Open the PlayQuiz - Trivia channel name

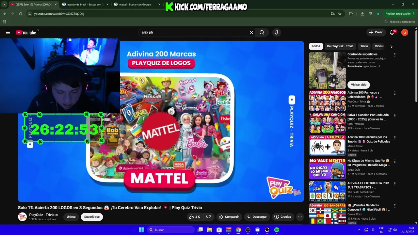coord(42,215)
